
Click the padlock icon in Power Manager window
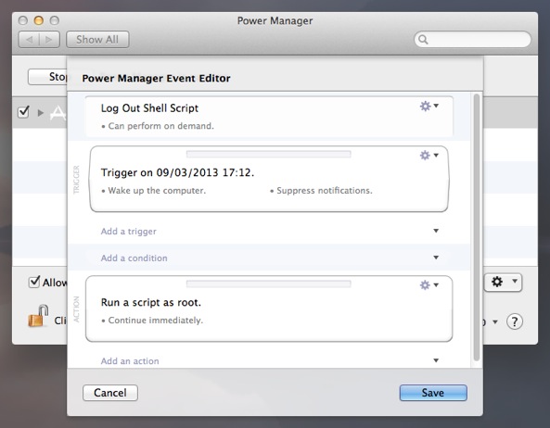(x=38, y=316)
